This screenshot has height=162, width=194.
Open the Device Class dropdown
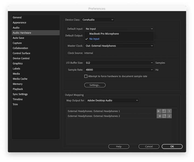(98, 20)
